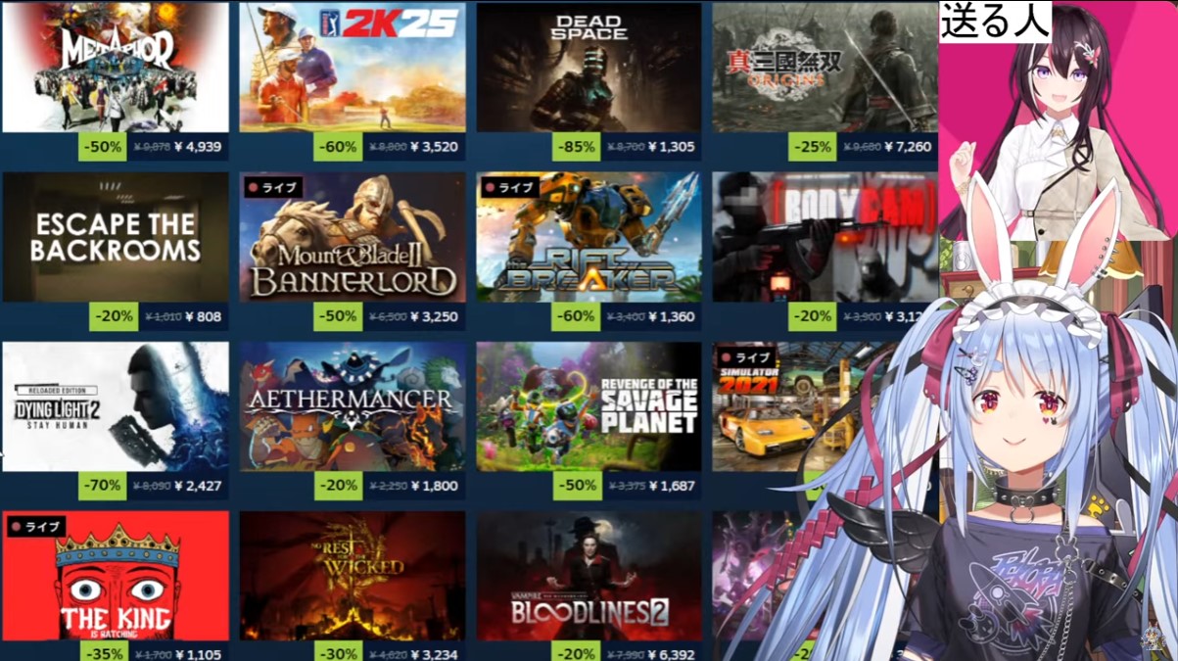Click live badge on The King tile
This screenshot has height=661, width=1178.
[36, 526]
